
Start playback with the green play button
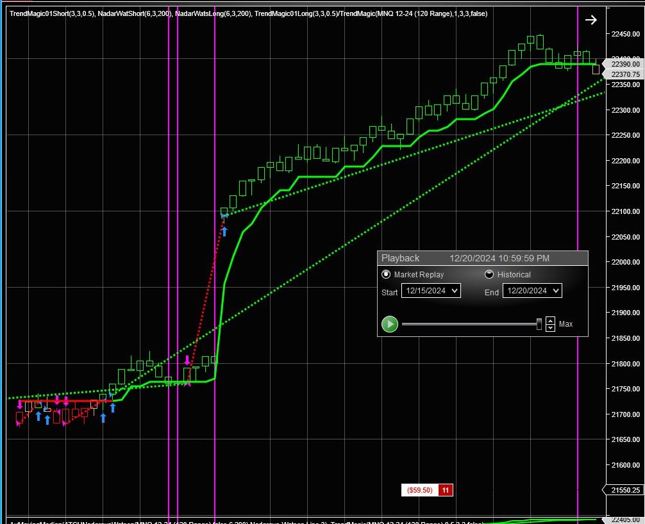tap(390, 324)
